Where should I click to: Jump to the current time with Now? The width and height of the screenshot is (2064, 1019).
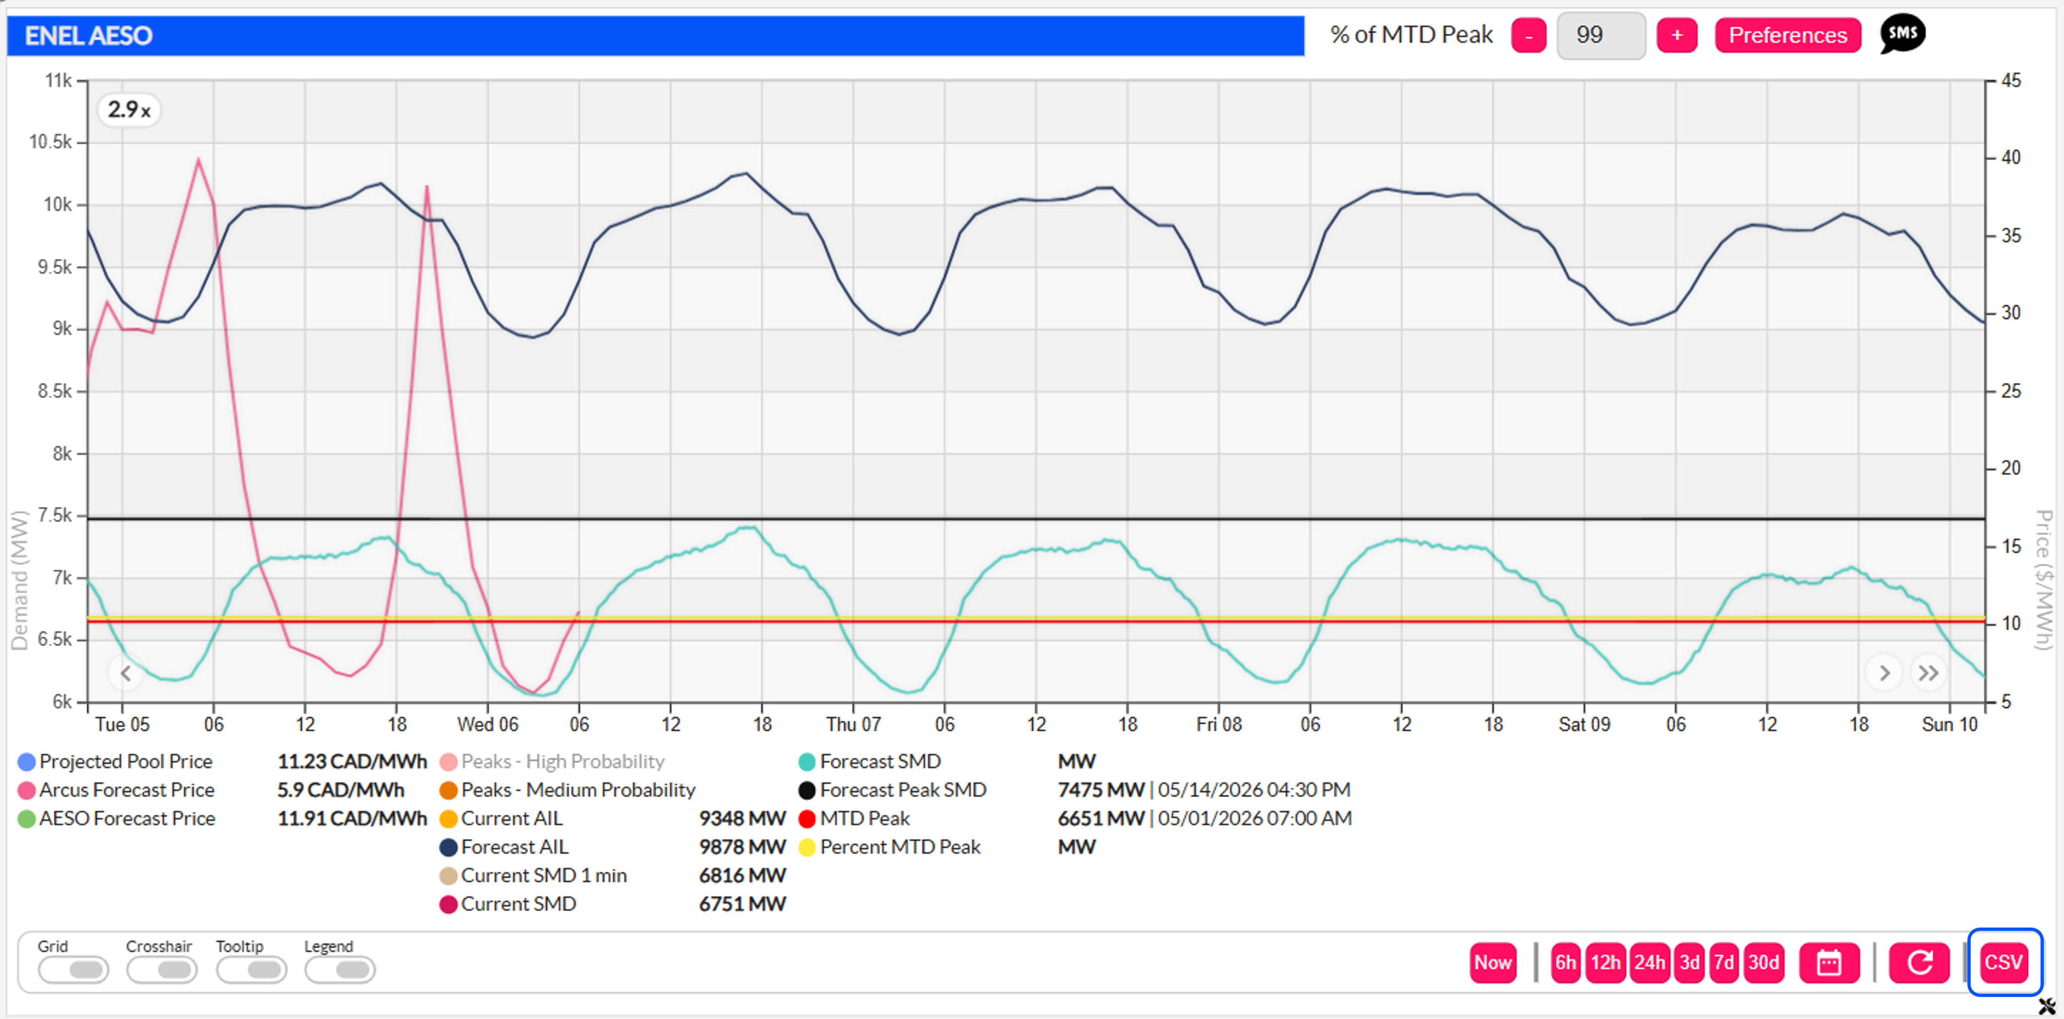click(1493, 962)
